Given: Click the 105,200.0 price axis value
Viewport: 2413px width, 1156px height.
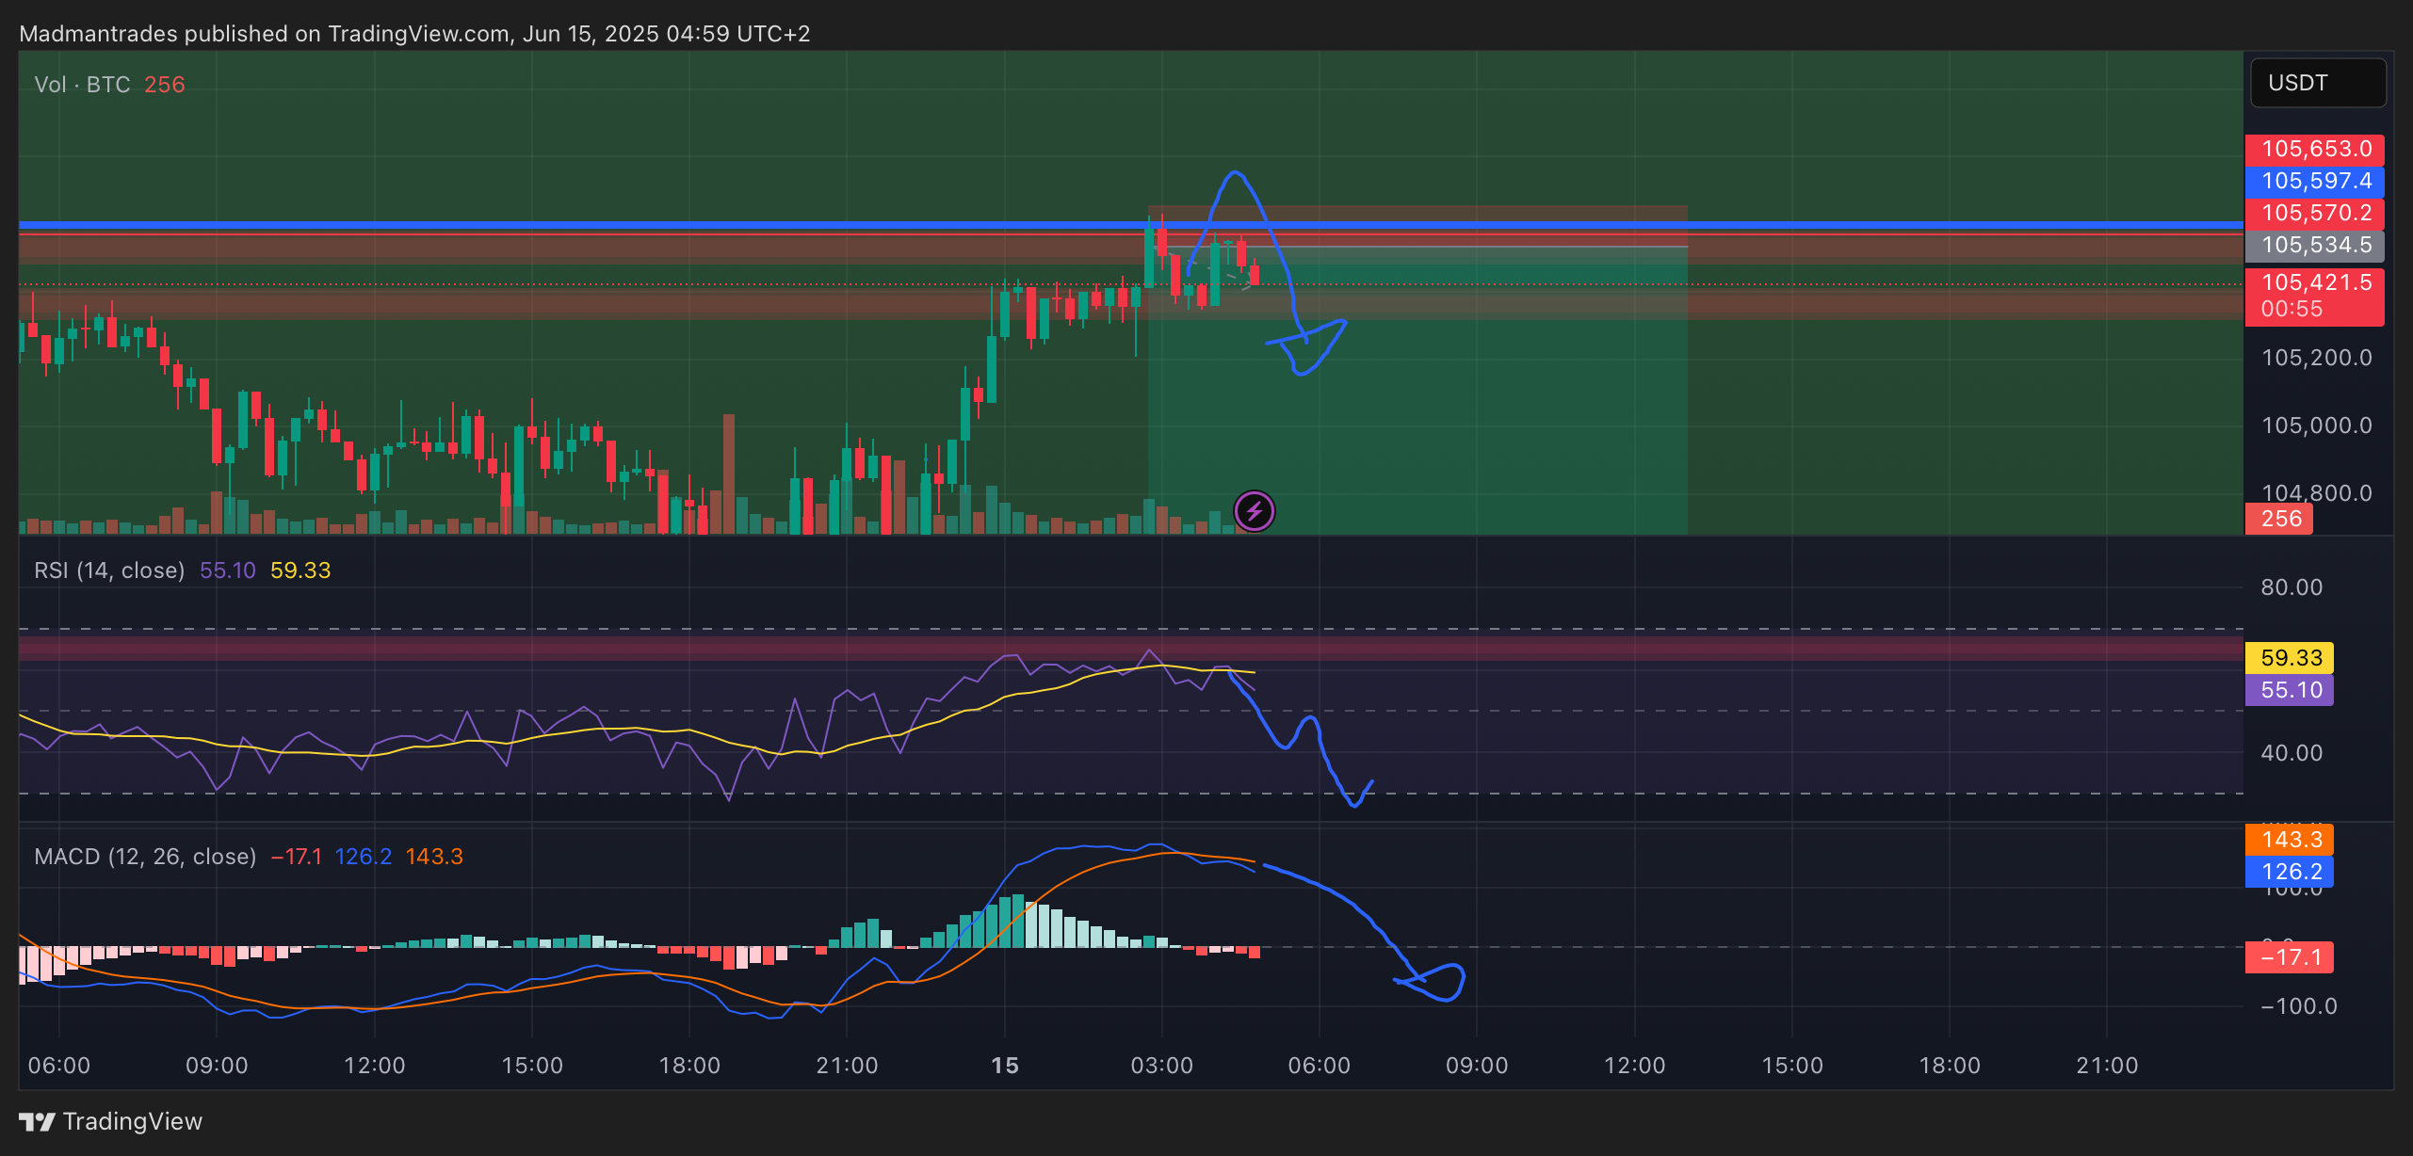Looking at the screenshot, I should (x=2317, y=358).
